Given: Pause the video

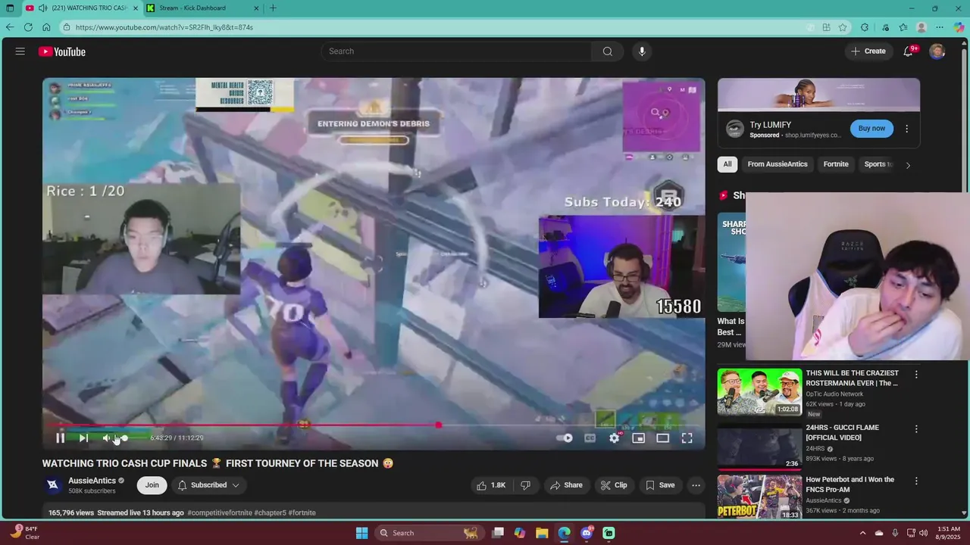Looking at the screenshot, I should (60, 438).
